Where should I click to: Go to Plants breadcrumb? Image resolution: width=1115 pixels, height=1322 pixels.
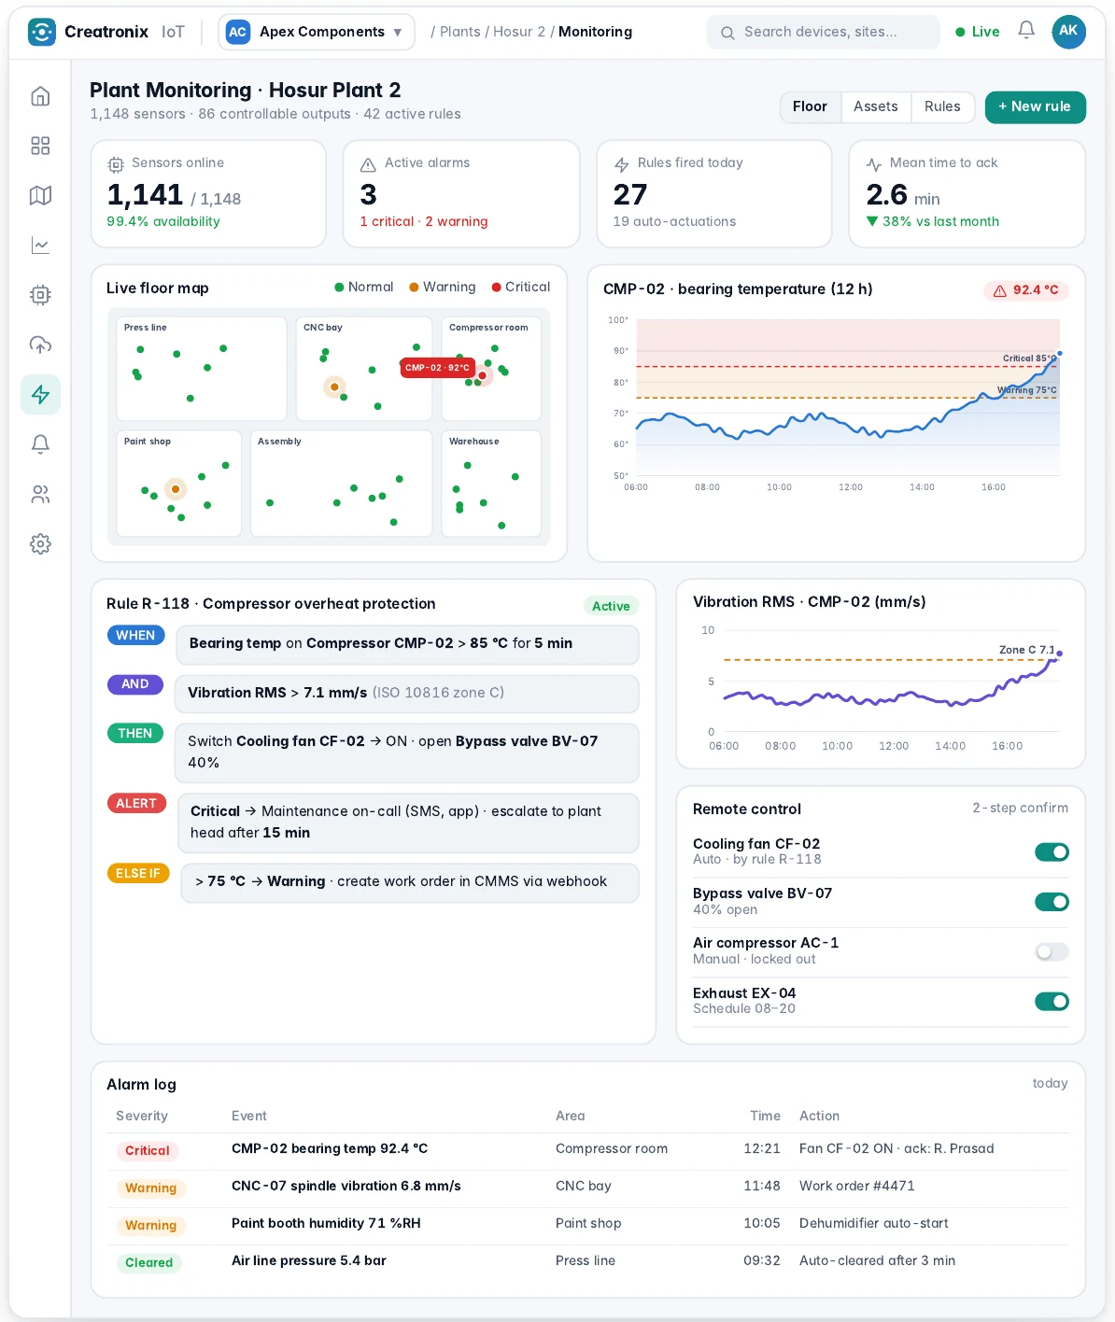[x=460, y=32]
